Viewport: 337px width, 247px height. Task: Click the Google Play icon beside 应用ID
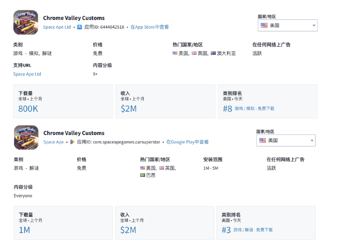tap(72, 142)
